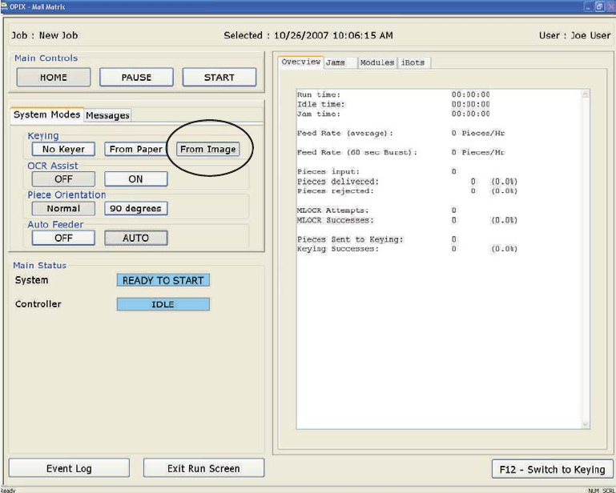The image size is (616, 493).
Task: Open the iBots tab
Action: (x=413, y=62)
